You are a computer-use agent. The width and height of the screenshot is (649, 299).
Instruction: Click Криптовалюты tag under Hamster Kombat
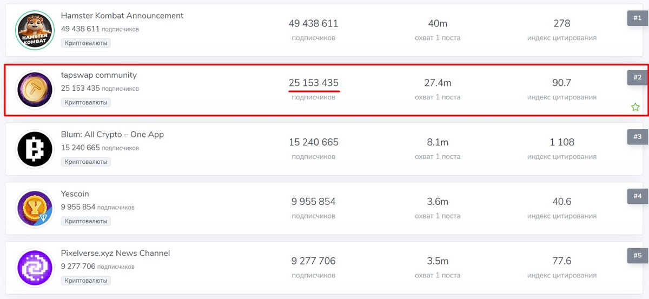click(x=86, y=43)
